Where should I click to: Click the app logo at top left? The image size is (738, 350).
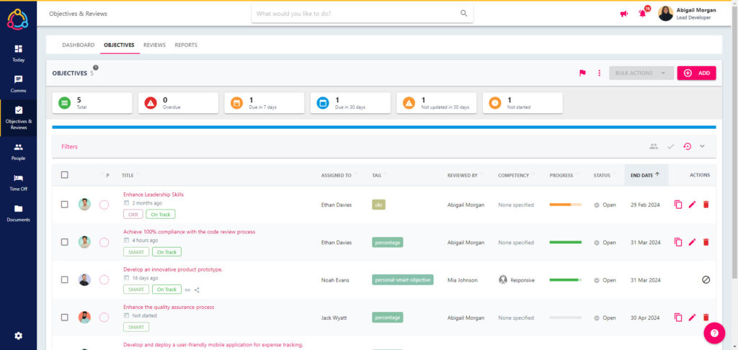click(x=18, y=19)
